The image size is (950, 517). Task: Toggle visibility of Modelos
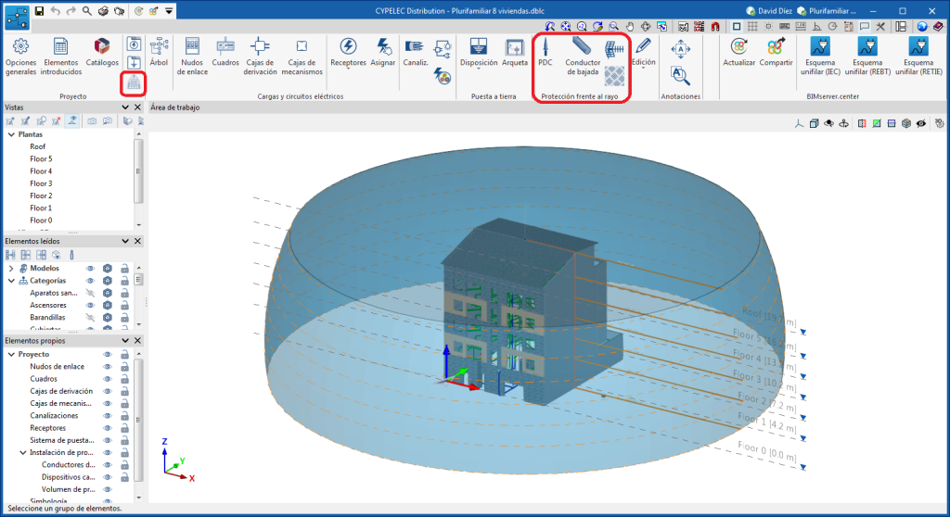[90, 268]
